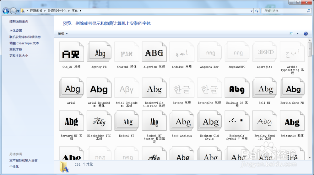Open 个性化 link in sidebar
The image size is (314, 175).
[14, 167]
